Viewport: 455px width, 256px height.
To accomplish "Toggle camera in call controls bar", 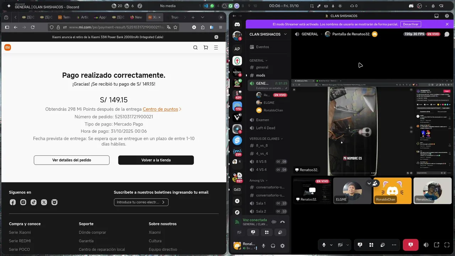I will coord(340,245).
